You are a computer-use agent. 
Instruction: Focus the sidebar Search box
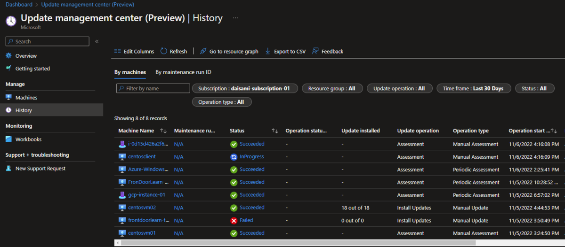pos(47,41)
